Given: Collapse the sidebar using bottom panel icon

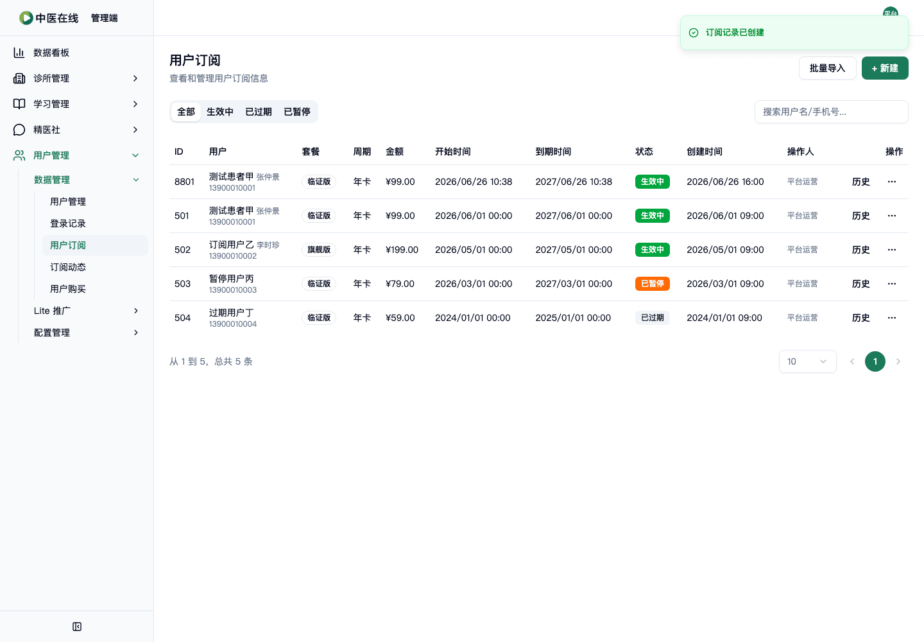Looking at the screenshot, I should (x=77, y=627).
